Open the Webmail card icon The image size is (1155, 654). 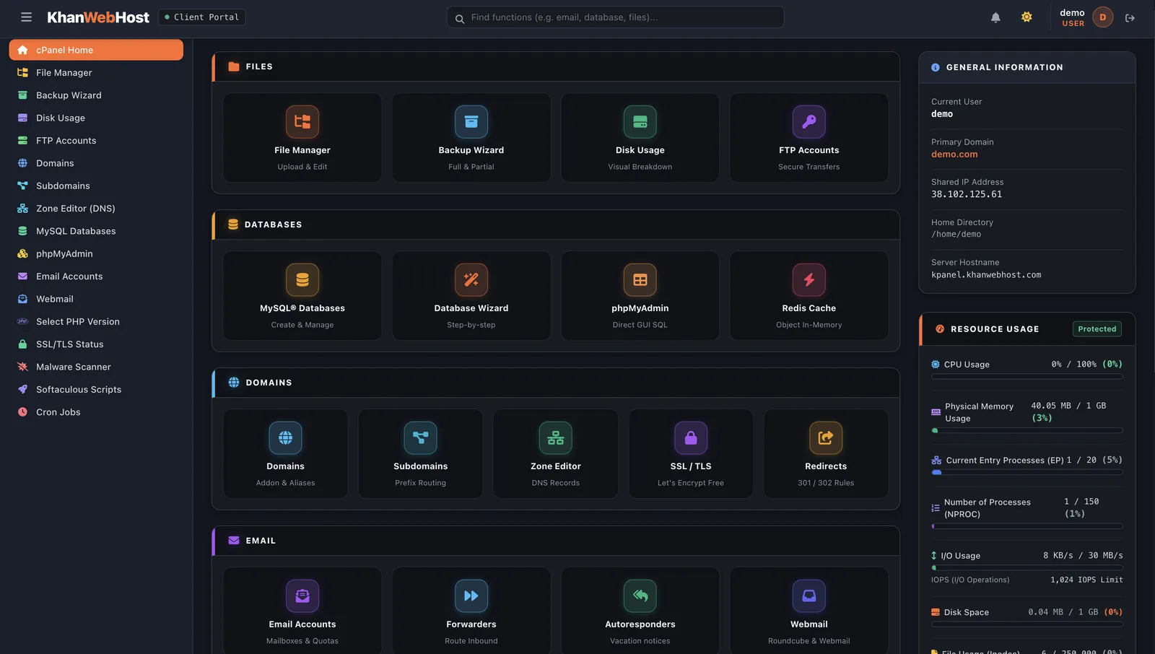809,596
